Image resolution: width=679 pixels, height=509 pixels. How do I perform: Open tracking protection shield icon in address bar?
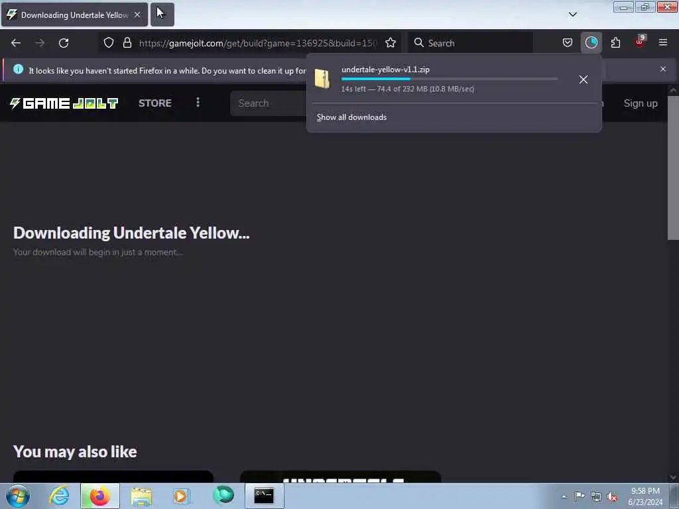[109, 42]
